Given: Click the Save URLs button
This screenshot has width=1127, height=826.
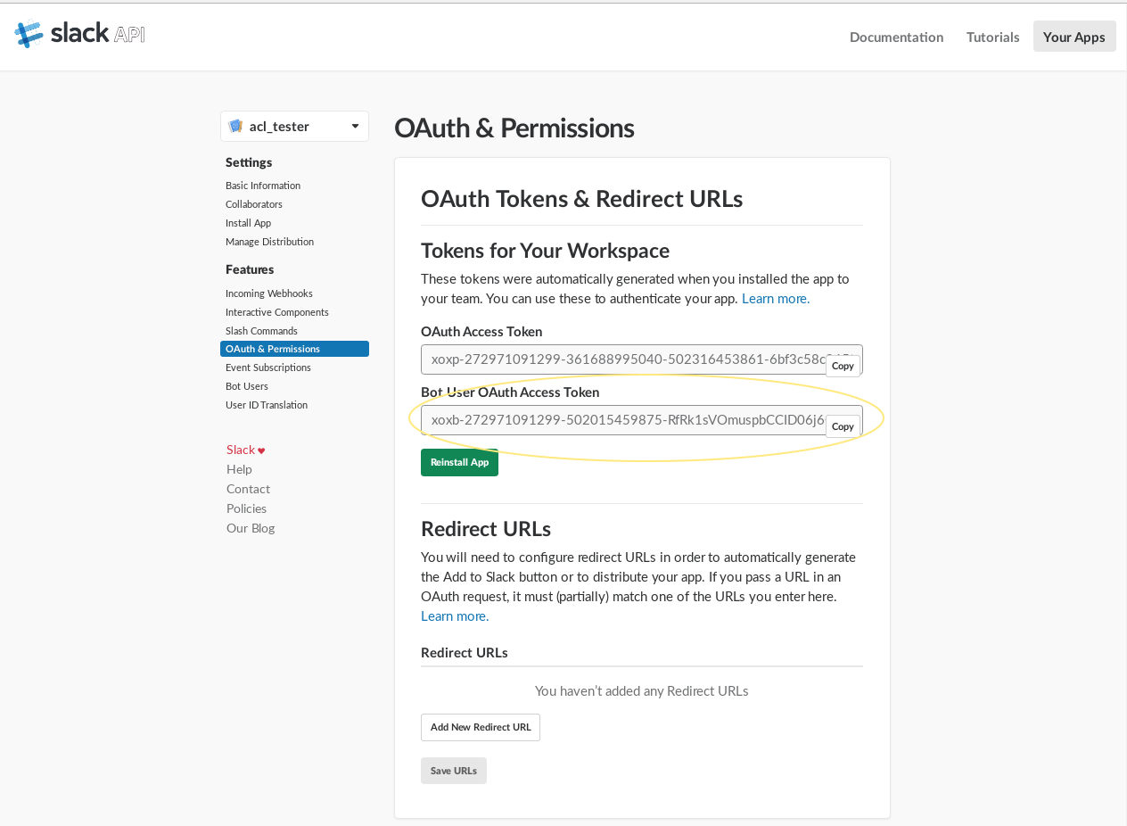Looking at the screenshot, I should [x=454, y=771].
